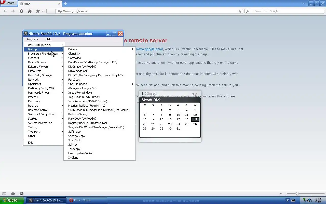Go to next month in LClock
The height and width of the screenshot is (204, 326).
(196, 94)
